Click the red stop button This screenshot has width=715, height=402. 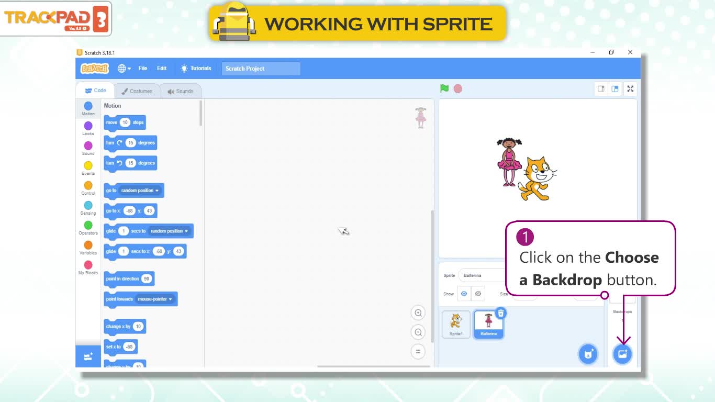point(458,89)
